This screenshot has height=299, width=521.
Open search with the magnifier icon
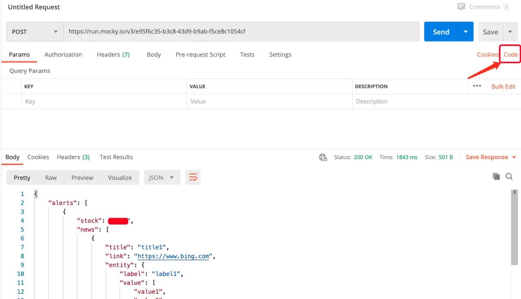coord(509,176)
